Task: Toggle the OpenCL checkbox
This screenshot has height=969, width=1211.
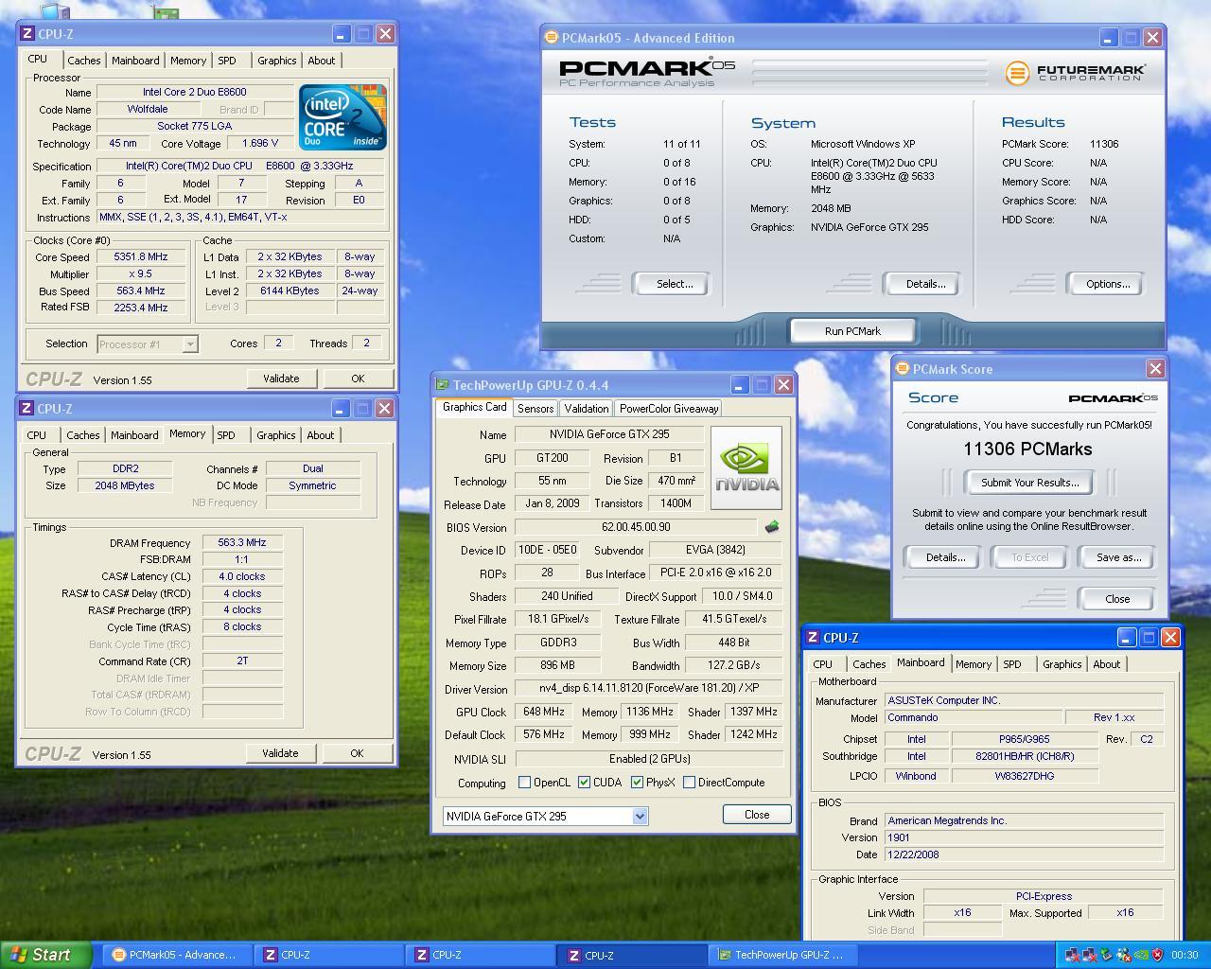Action: coord(524,783)
